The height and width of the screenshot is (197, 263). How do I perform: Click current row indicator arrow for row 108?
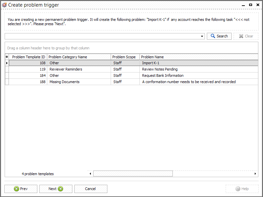[x=7, y=63]
